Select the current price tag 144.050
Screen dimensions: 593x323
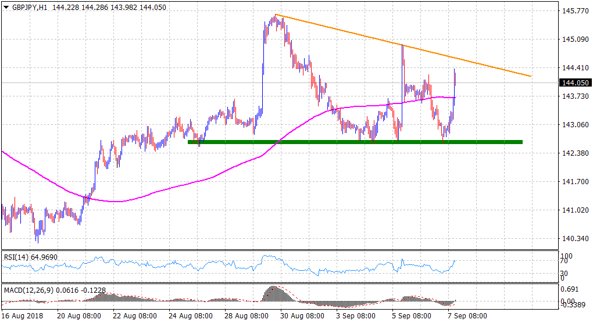point(574,83)
